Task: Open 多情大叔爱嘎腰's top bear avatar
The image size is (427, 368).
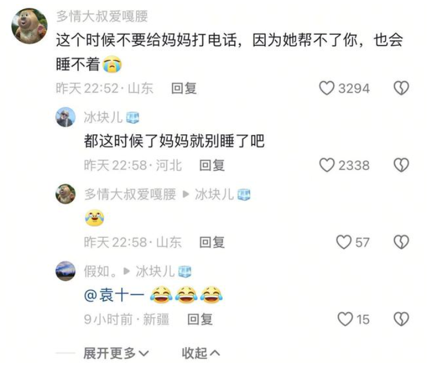Action: [x=30, y=26]
